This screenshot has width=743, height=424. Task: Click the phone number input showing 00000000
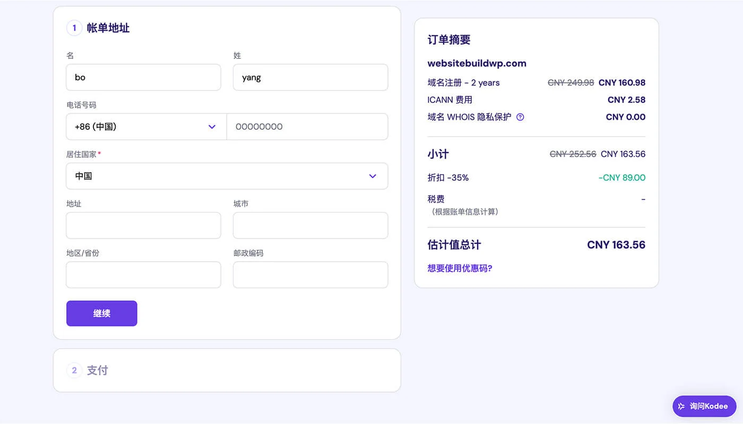(x=308, y=127)
